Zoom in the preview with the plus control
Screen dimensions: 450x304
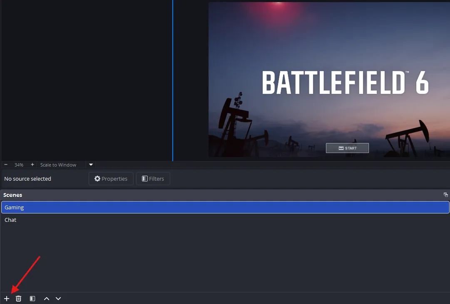pyautogui.click(x=32, y=164)
